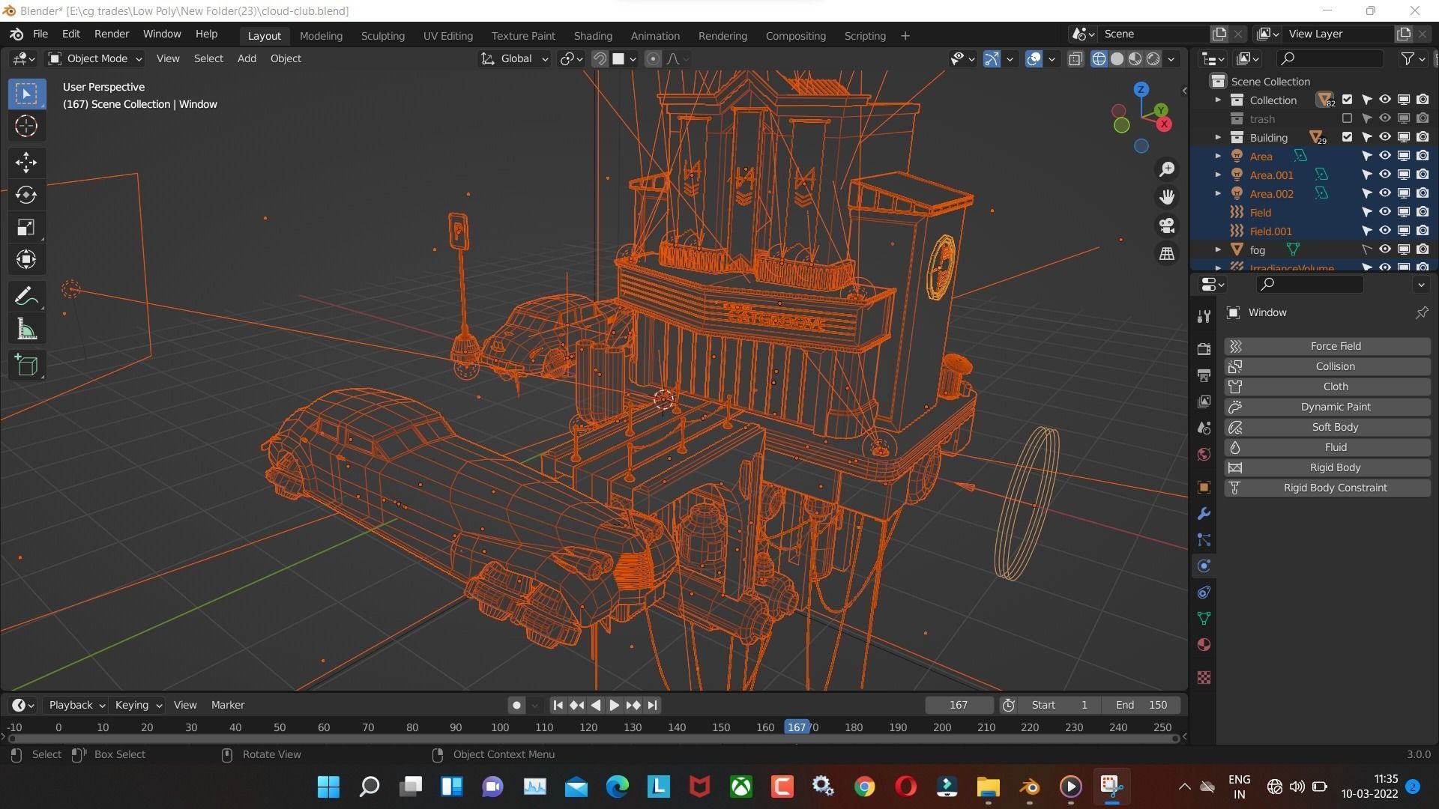Open the Tool properties tab
The image size is (1439, 809).
(1204, 316)
